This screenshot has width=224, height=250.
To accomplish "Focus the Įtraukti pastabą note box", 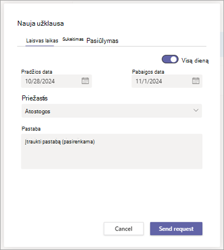I will pos(111,151).
